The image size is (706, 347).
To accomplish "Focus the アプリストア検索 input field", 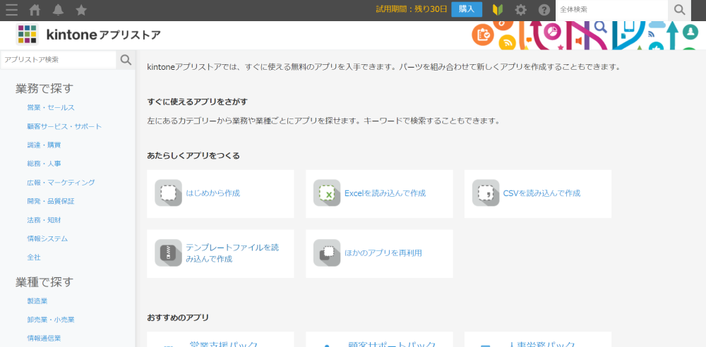I will click(x=59, y=60).
